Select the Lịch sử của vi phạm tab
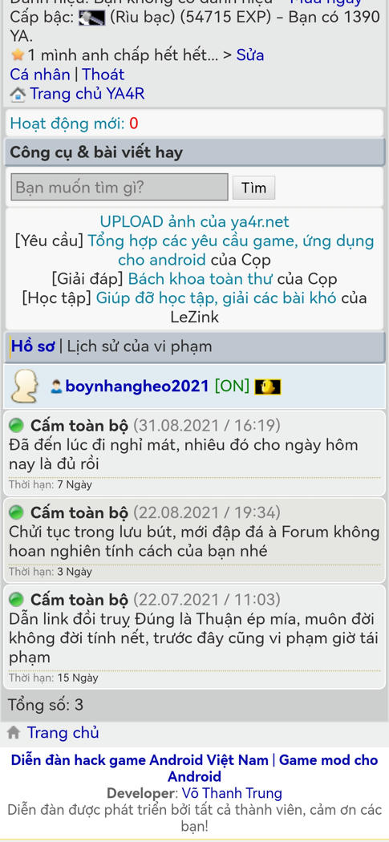 point(140,346)
